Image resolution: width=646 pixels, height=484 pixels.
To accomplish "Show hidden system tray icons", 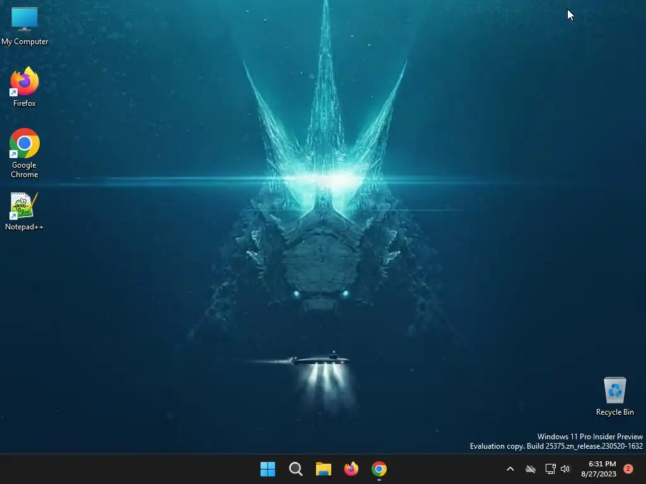I will pos(510,469).
